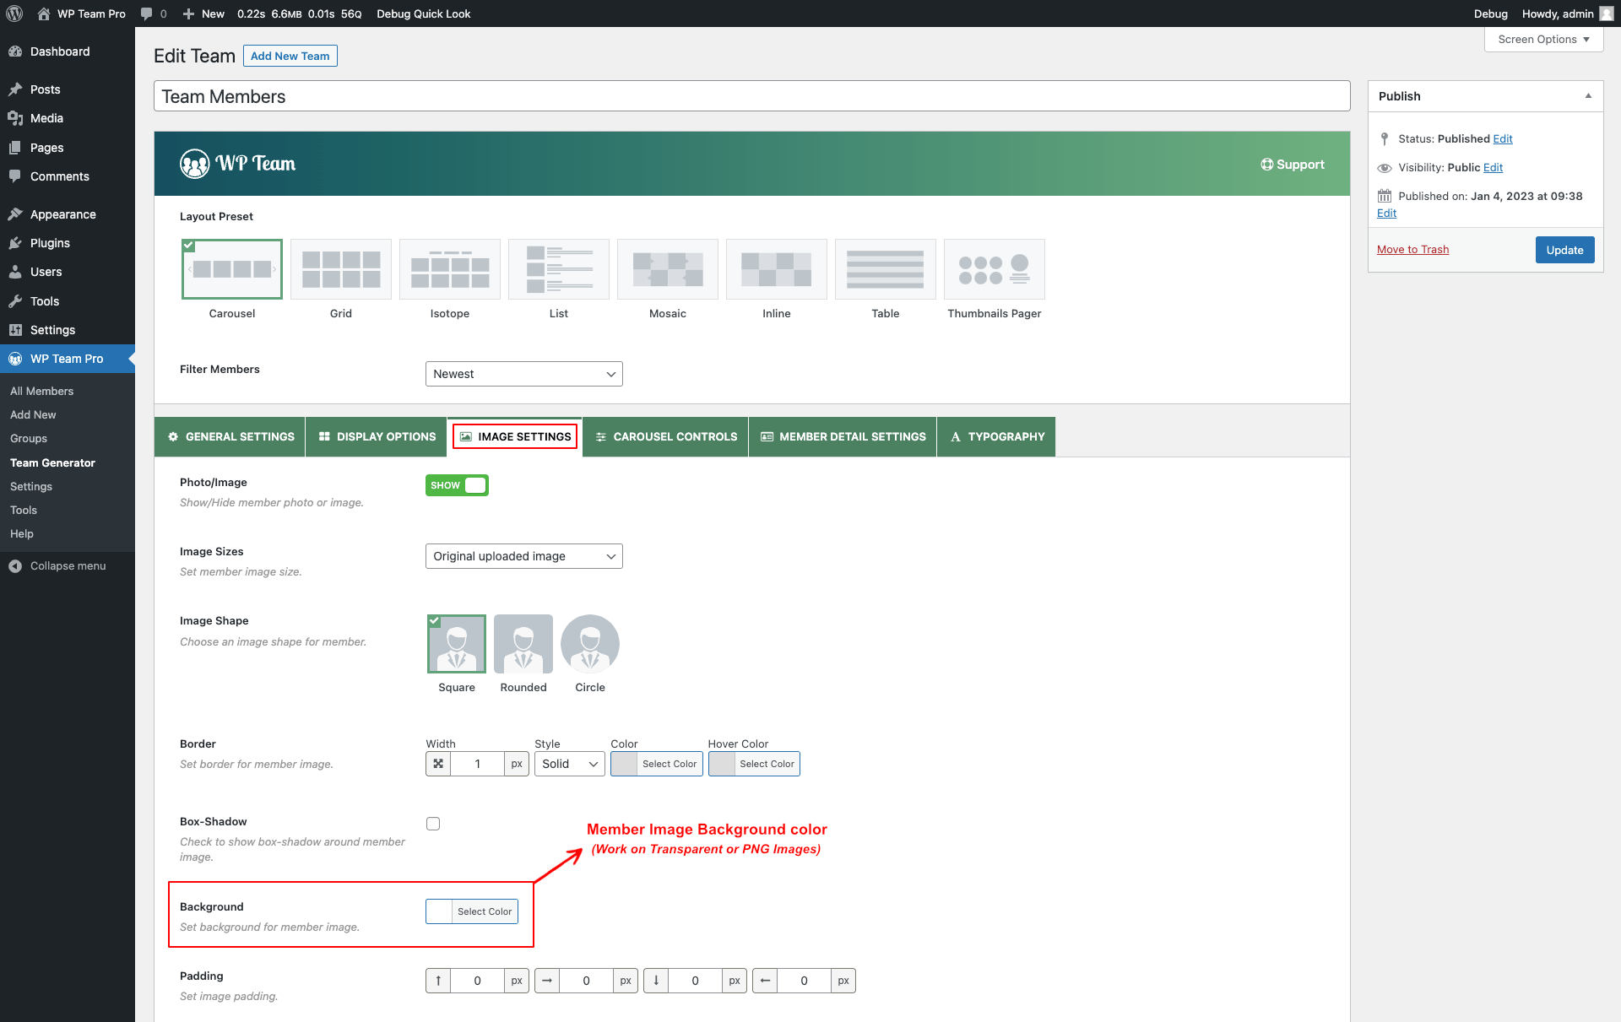The height and width of the screenshot is (1022, 1621).
Task: Open the Typography settings tab
Action: (x=995, y=436)
